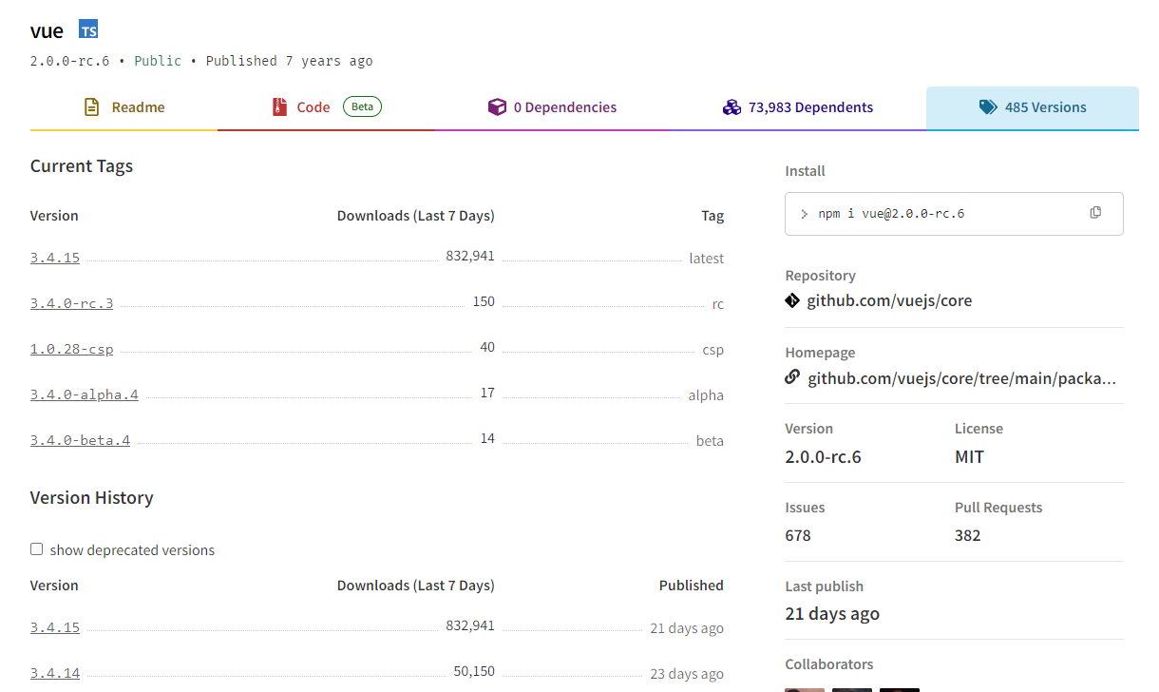Click the vue package title
The width and height of the screenshot is (1159, 692).
point(47,31)
